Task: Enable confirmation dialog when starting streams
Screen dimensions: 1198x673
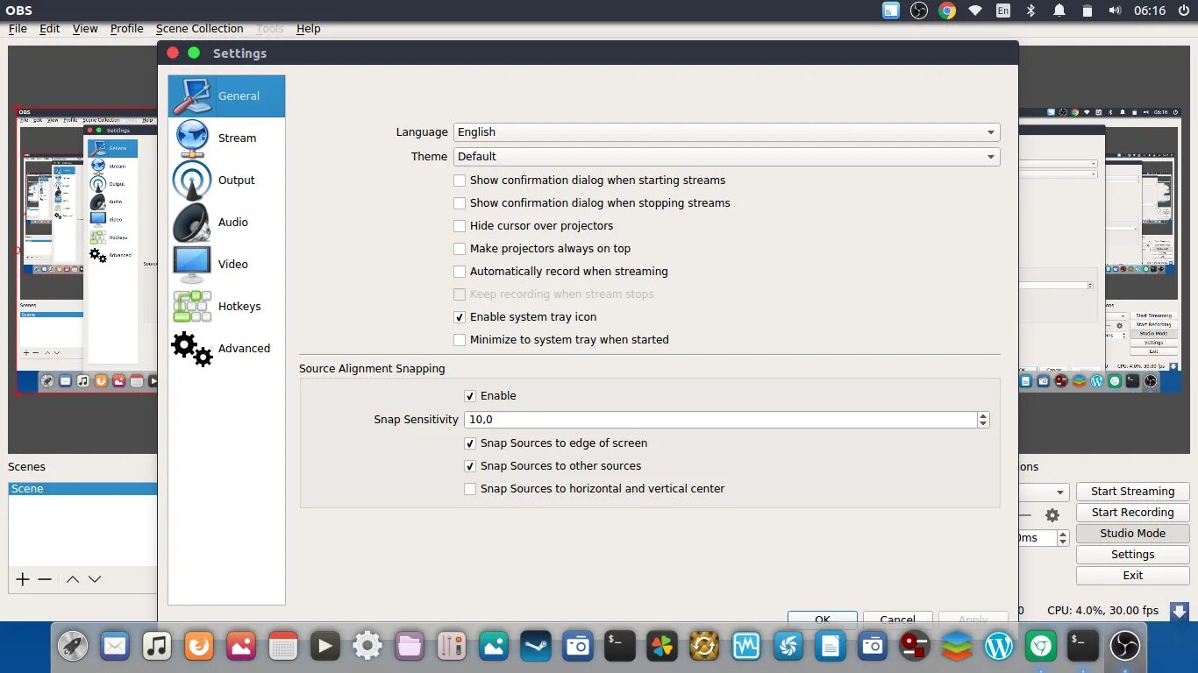Action: pyautogui.click(x=460, y=181)
